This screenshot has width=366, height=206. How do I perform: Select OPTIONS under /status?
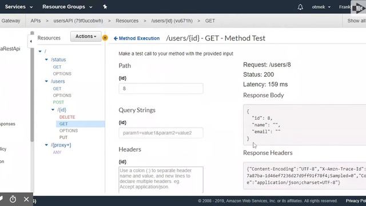tap(62, 74)
